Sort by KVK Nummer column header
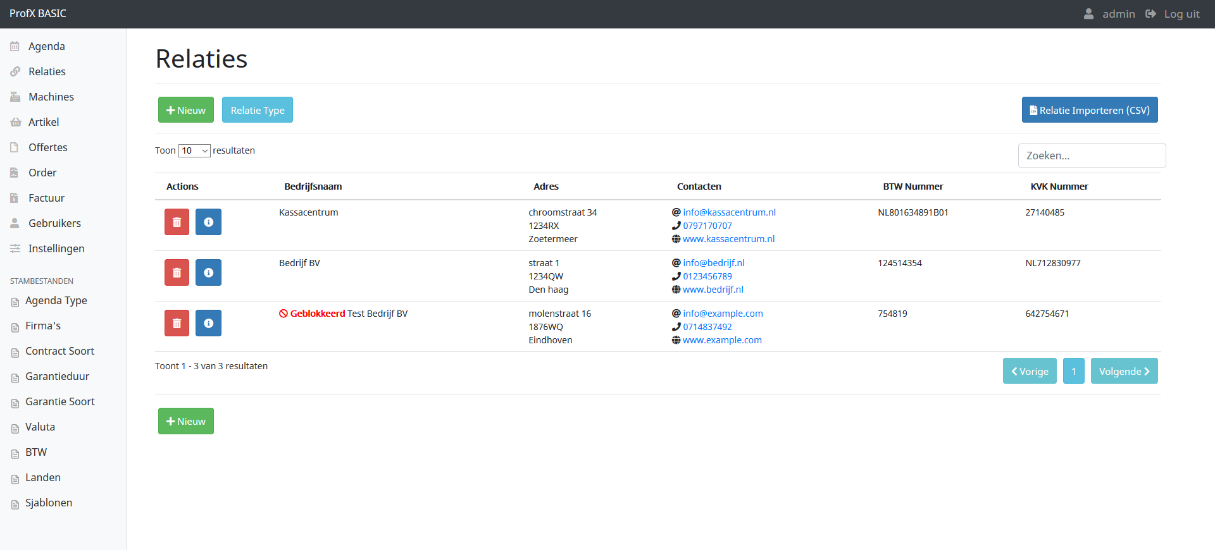The height and width of the screenshot is (550, 1215). point(1059,186)
